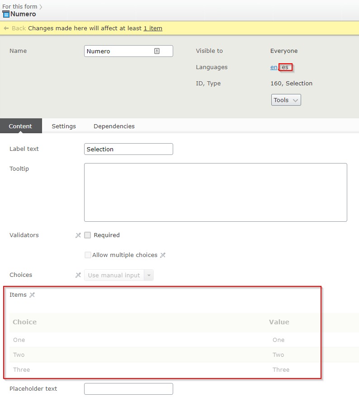Open the Dependencies tab
359x397 pixels.
[114, 126]
